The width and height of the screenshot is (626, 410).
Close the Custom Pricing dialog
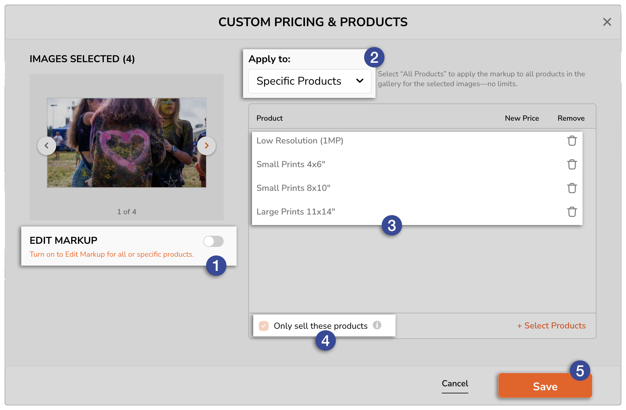[x=607, y=22]
